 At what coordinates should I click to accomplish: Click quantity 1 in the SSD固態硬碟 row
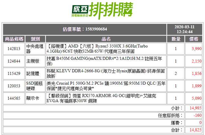pyautogui.click(x=176, y=86)
